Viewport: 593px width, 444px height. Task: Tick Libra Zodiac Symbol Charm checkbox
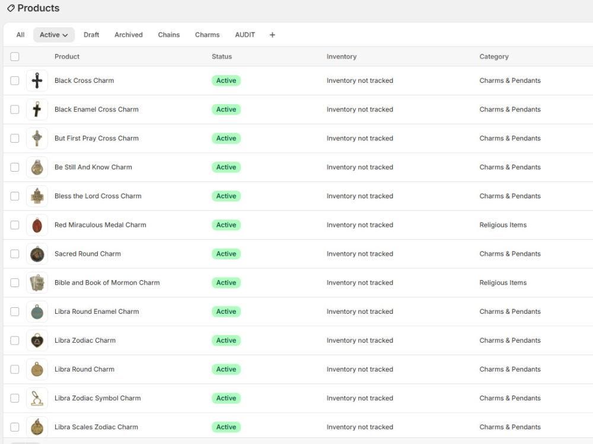(x=15, y=398)
